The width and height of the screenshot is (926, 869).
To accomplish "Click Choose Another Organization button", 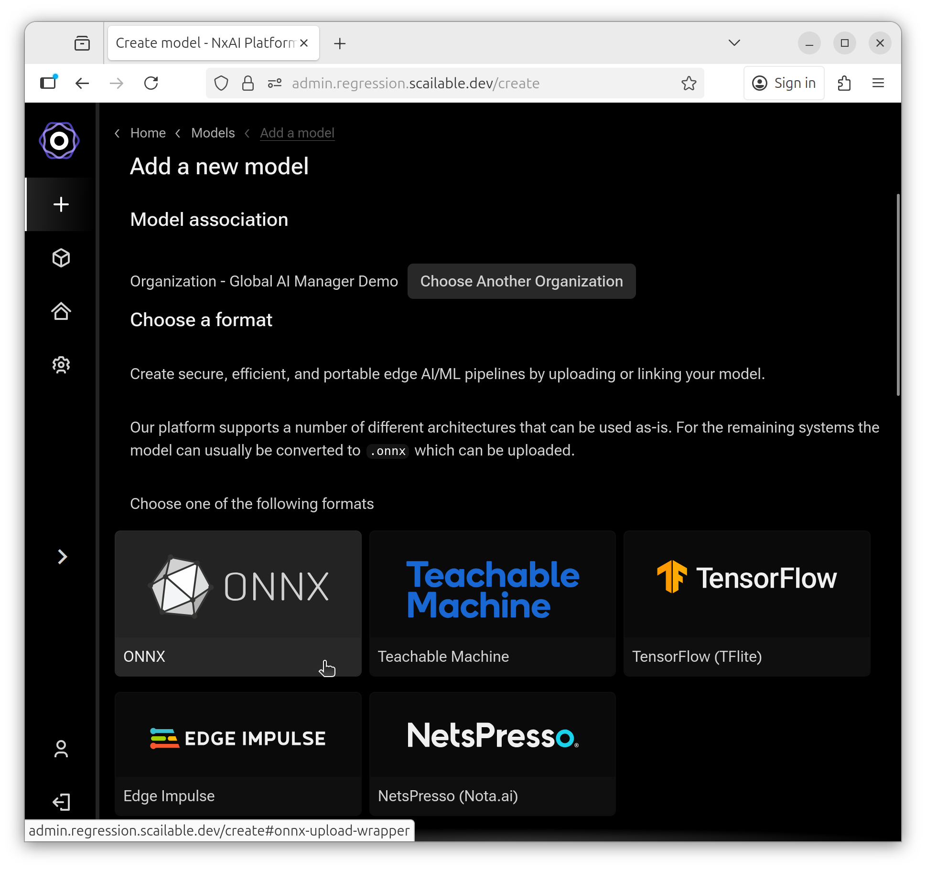I will point(521,281).
